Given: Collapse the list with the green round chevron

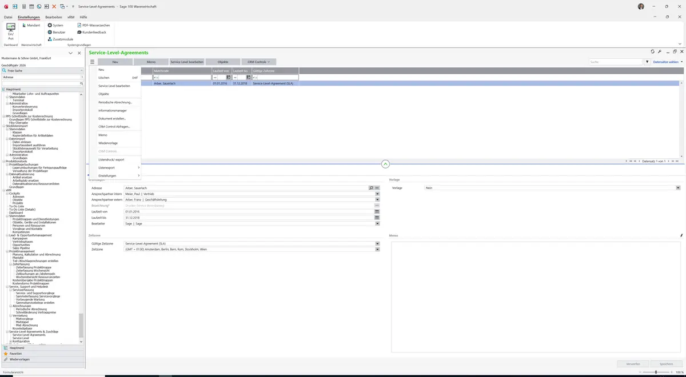Looking at the screenshot, I should pos(385,164).
